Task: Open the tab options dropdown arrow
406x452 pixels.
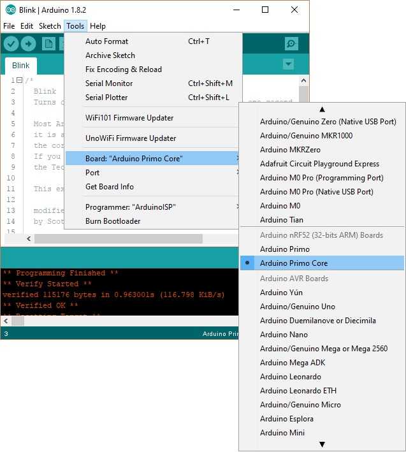Action: coord(288,64)
